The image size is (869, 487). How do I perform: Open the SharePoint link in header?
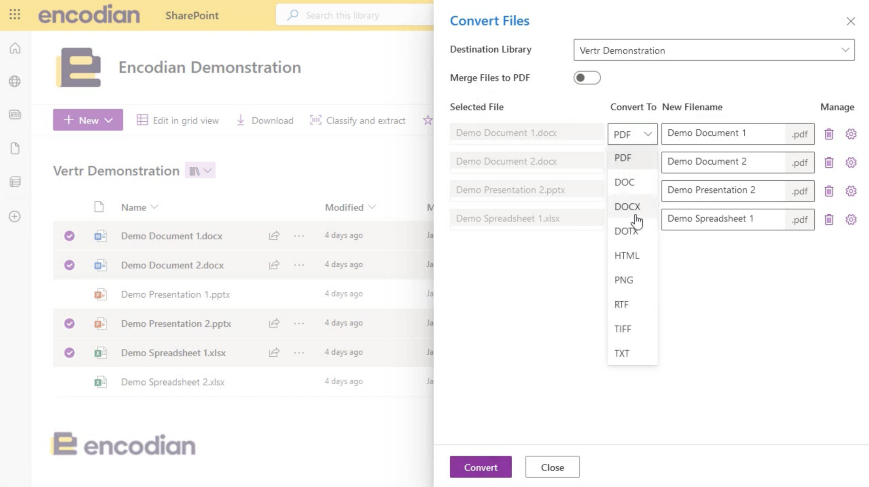pos(192,15)
